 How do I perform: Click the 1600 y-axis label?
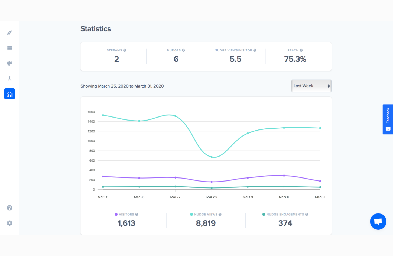pyautogui.click(x=91, y=112)
